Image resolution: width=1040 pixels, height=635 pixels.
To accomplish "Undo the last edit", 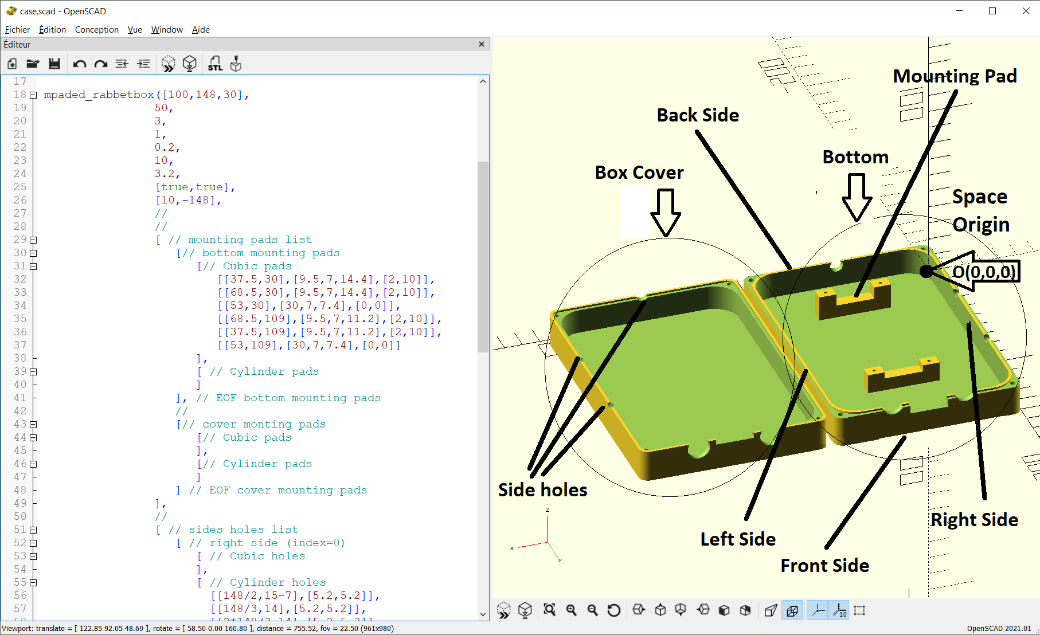I will [x=79, y=64].
